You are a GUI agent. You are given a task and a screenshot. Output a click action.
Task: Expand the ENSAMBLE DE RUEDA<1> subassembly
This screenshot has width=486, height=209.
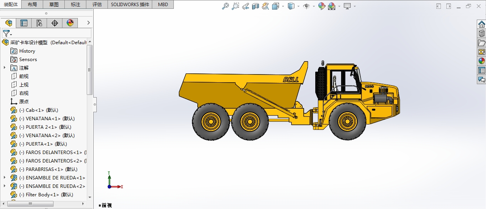pos(5,177)
